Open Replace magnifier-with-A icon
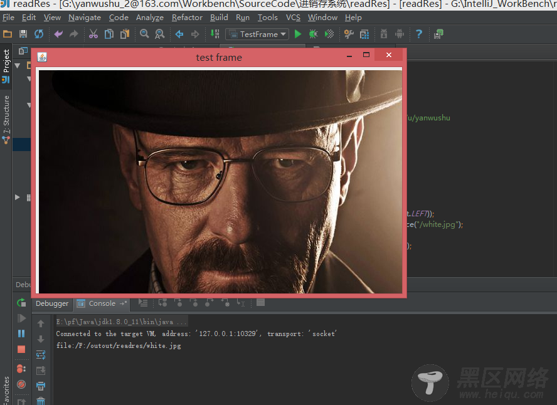Image resolution: width=557 pixels, height=405 pixels. point(160,34)
